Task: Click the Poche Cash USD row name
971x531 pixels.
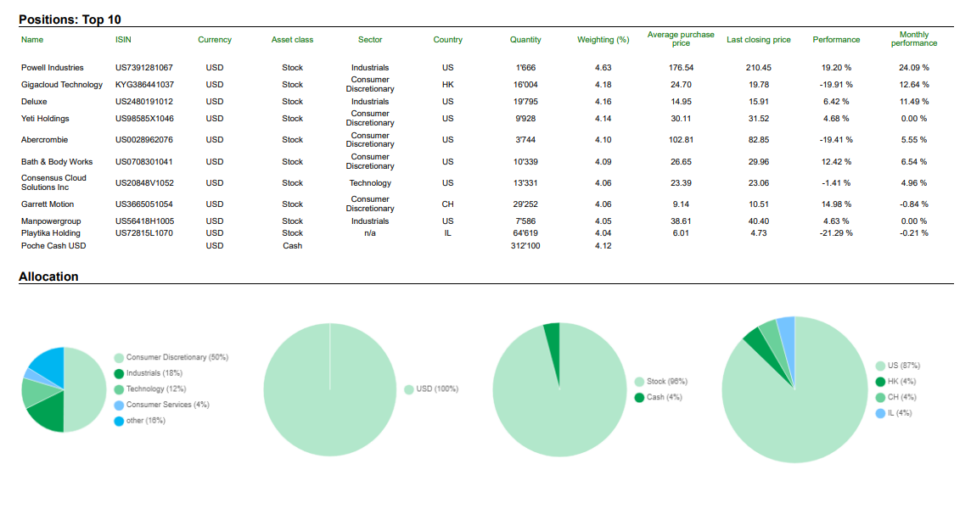Action: pos(53,246)
